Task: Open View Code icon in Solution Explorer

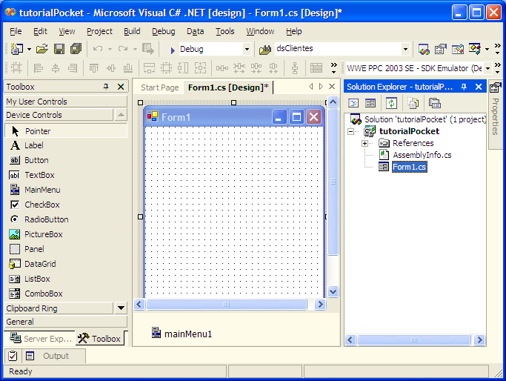Action: coord(353,103)
